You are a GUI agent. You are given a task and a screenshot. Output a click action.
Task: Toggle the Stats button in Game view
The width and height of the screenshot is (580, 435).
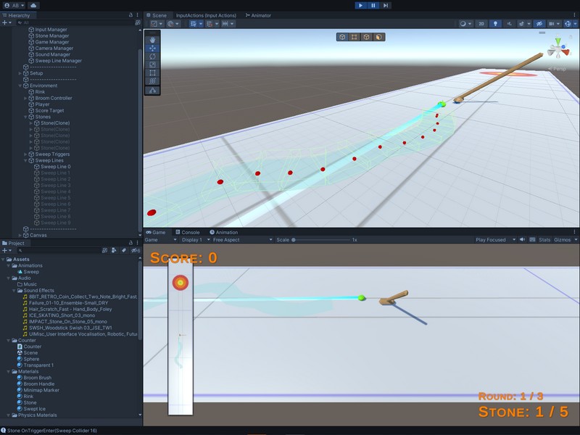[544, 240]
